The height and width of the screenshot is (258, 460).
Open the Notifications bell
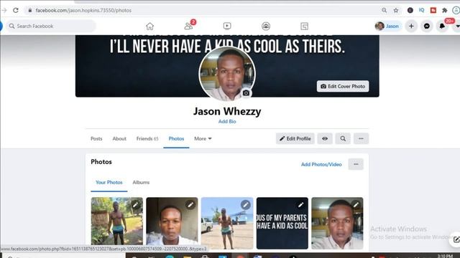442,26
